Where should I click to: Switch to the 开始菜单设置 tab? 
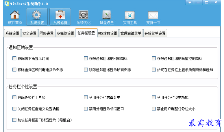click(x=155, y=33)
